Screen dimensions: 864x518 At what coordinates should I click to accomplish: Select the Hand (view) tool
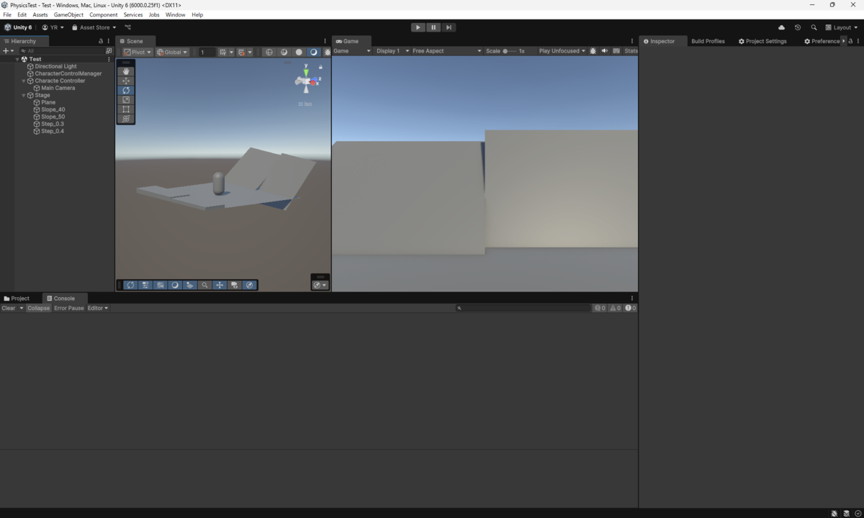(x=126, y=71)
